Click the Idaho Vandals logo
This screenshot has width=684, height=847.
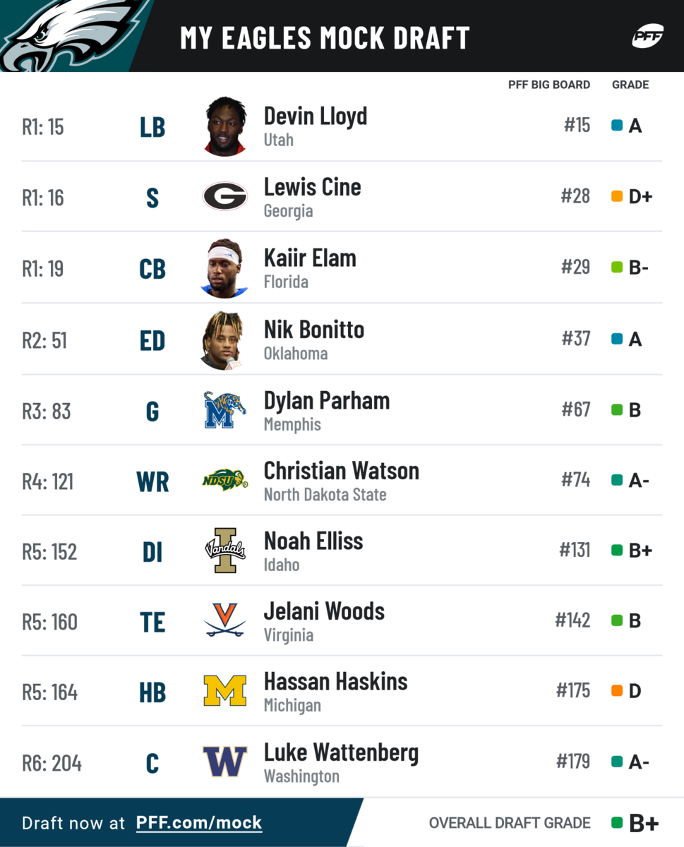point(225,550)
